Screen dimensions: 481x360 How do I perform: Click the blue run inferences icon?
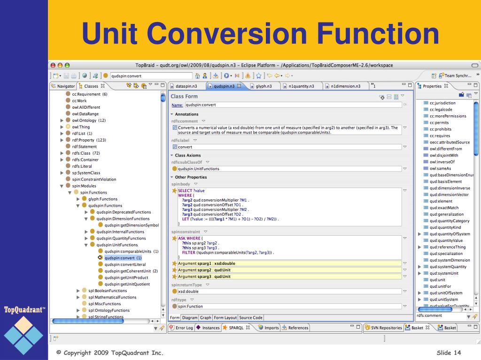[x=226, y=75]
